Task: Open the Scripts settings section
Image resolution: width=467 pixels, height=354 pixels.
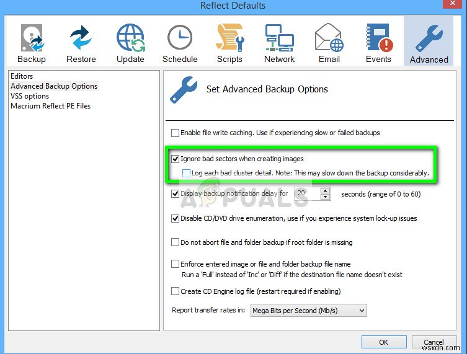Action: click(229, 43)
